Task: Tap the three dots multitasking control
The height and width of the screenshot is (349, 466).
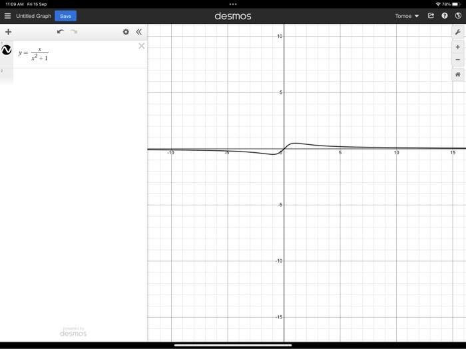Action: coord(233,4)
